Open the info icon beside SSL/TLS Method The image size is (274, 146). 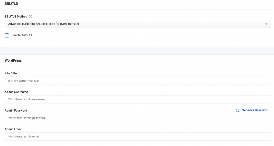pos(31,17)
